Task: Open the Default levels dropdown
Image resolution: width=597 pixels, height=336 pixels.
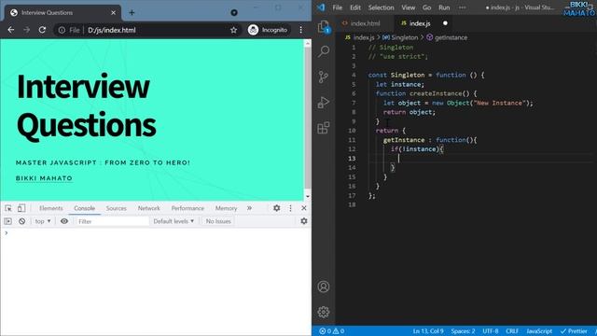Action: coord(174,221)
